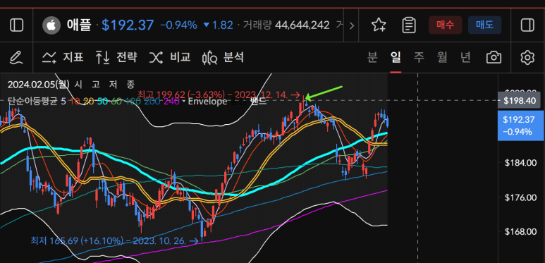Click the 최고 199.62 high price annotation

coord(219,94)
